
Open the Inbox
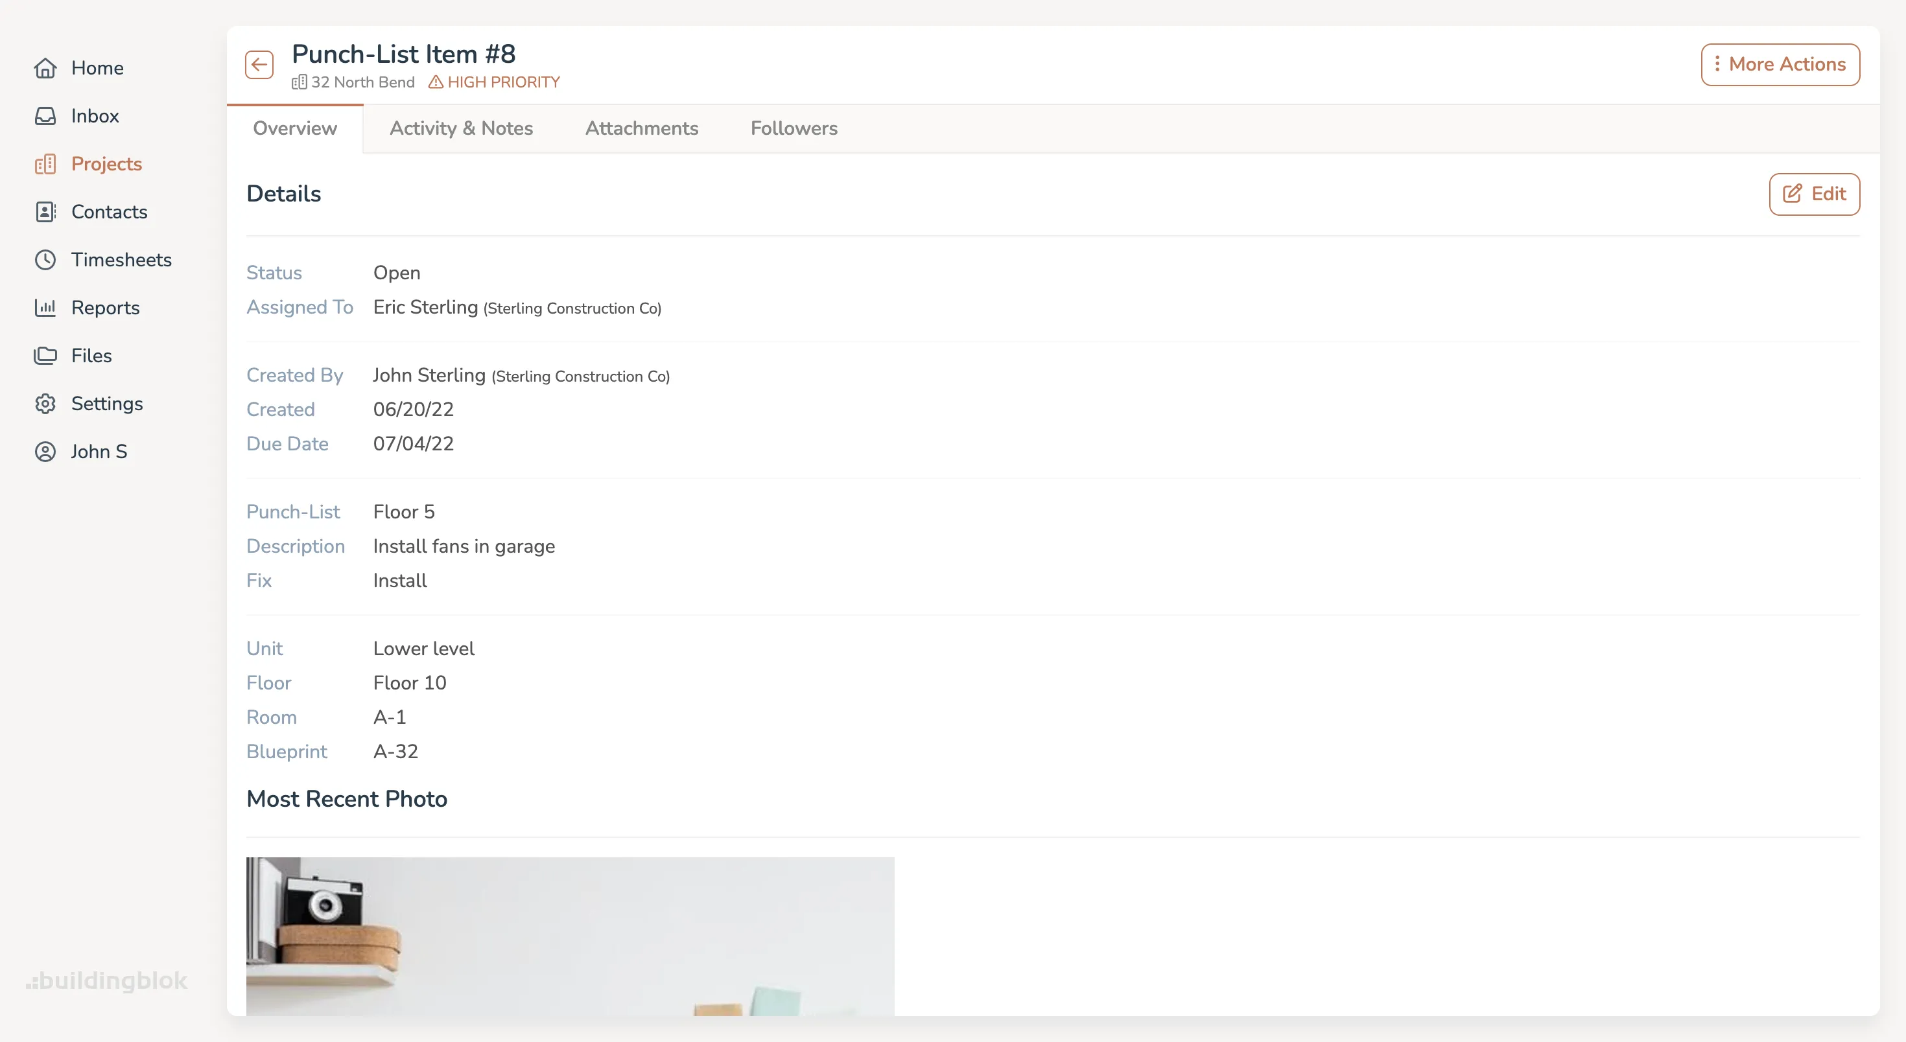[x=95, y=115]
